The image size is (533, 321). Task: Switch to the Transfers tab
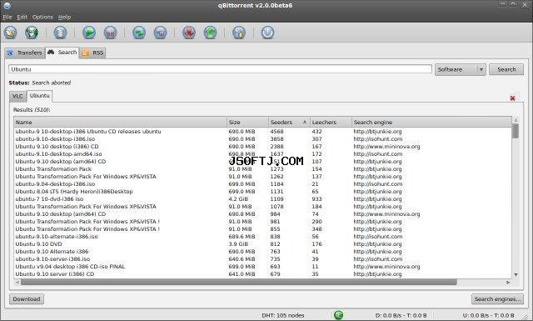coord(25,53)
